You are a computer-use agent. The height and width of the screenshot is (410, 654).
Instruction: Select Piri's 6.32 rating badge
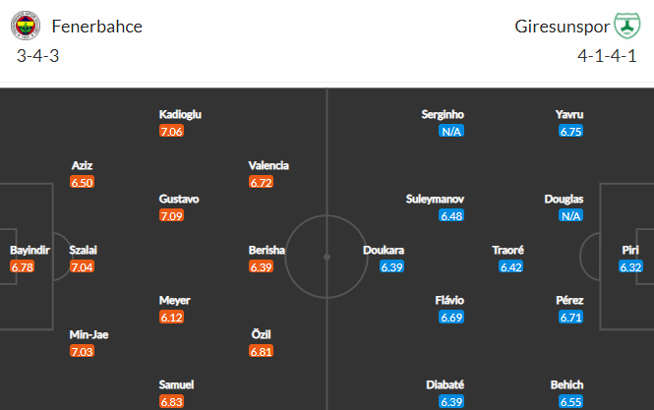coord(630,266)
